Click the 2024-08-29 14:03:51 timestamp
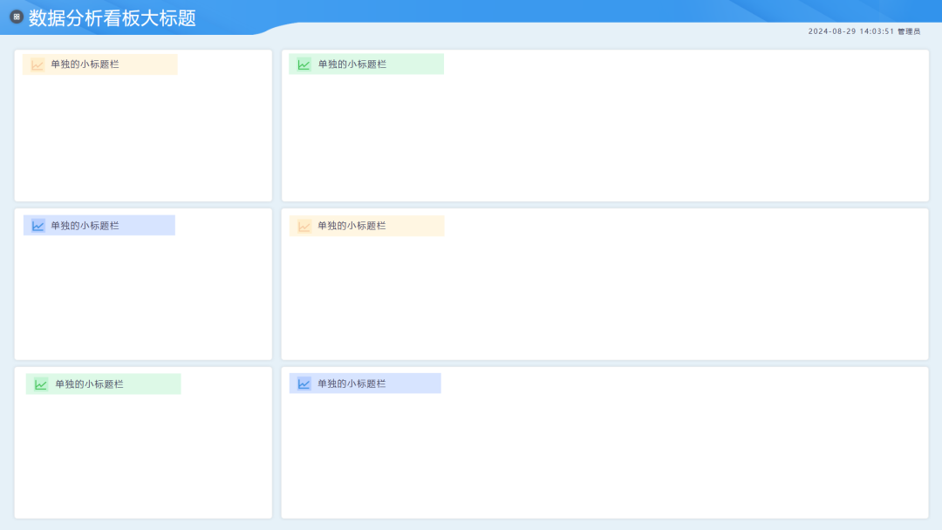 (850, 31)
